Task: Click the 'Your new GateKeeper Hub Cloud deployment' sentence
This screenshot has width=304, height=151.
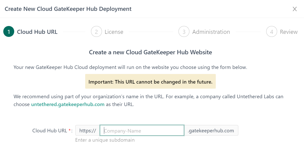Action: (130, 67)
